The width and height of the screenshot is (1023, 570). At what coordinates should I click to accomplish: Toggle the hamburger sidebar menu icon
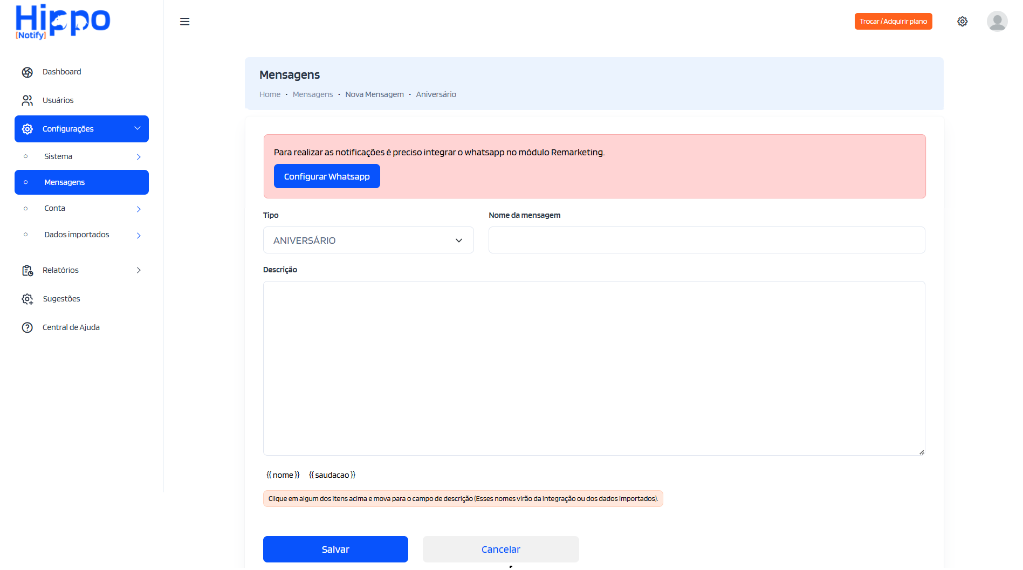click(x=184, y=22)
